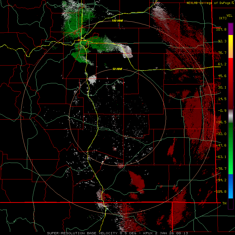Click the NEXLAB-College of DuPage watermark text
The image size is (235, 235).
(210, 3)
